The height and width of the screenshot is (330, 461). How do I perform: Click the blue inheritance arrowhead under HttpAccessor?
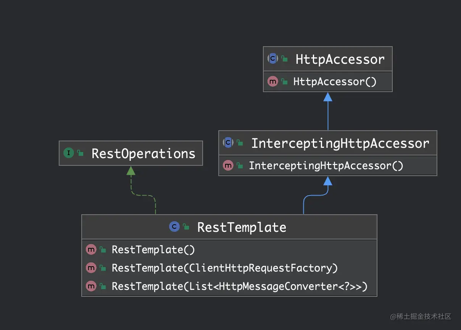click(328, 97)
